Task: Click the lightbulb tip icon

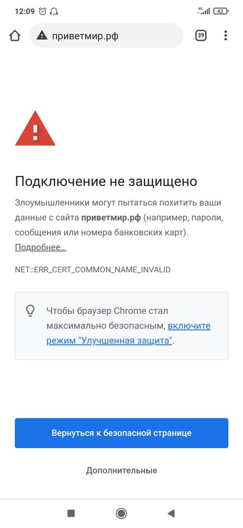Action: click(x=30, y=310)
